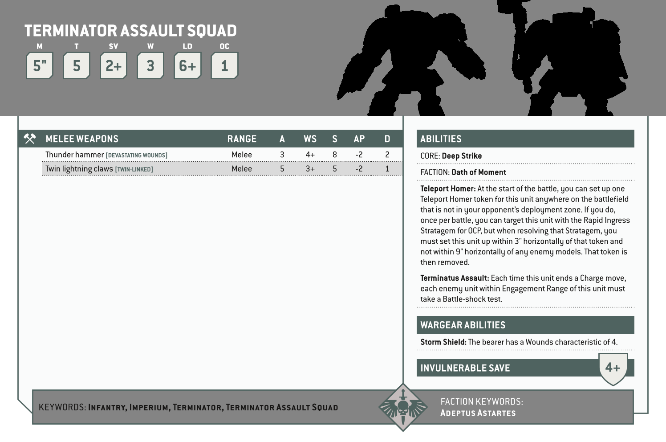
Task: Click the Terminator Assault Squad title
Action: 130,31
